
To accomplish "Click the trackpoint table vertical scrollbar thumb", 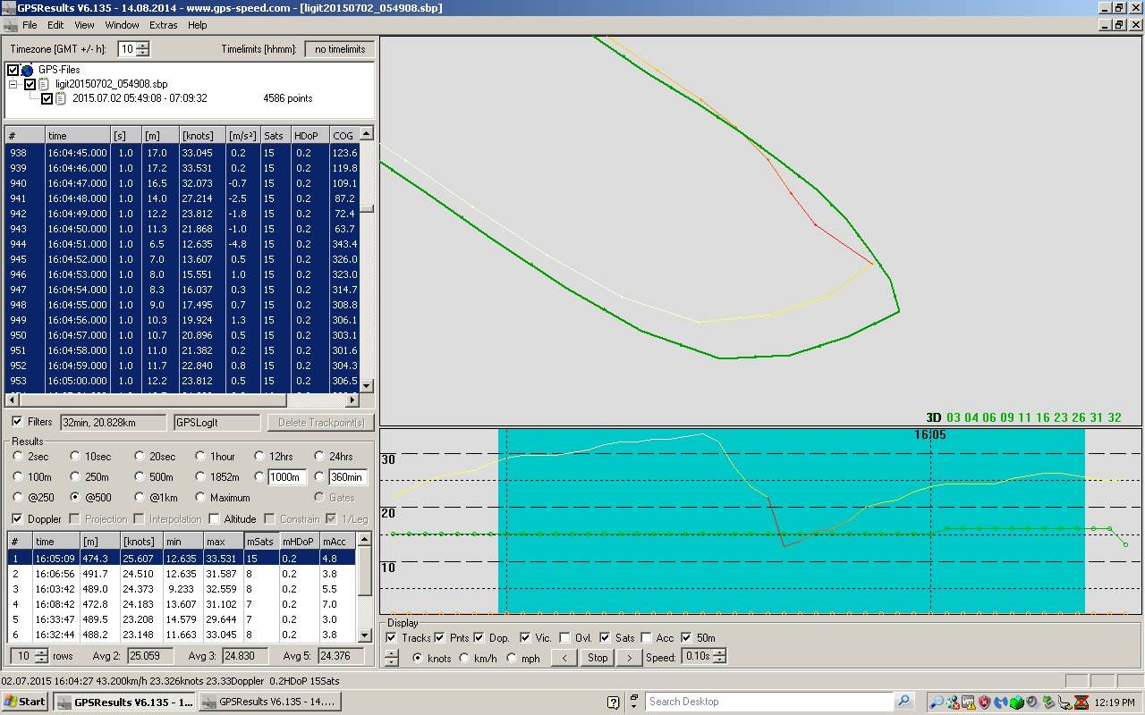I will click(366, 208).
